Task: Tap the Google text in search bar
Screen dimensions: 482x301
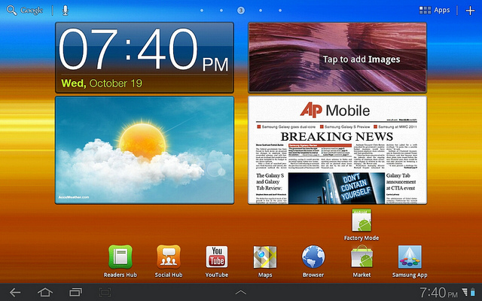Action: point(32,11)
